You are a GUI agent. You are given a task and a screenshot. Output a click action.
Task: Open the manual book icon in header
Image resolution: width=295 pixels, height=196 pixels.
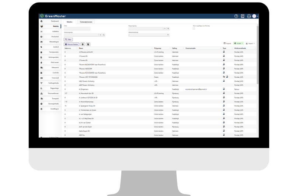point(243,16)
